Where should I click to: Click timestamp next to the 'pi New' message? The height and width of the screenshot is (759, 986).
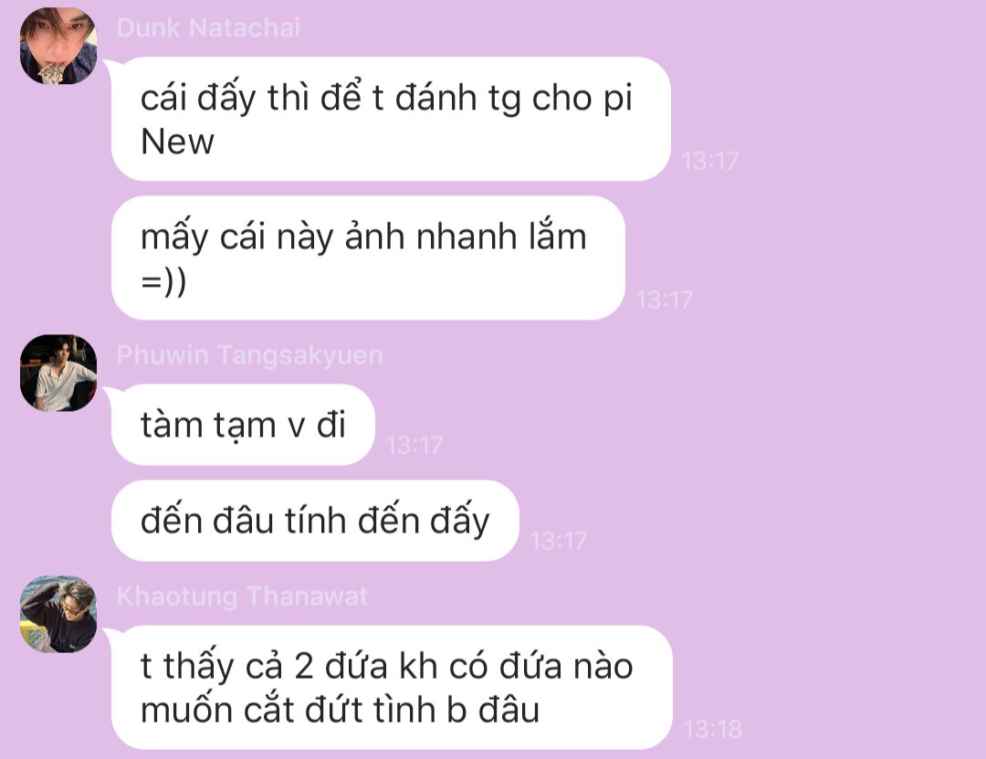point(710,161)
